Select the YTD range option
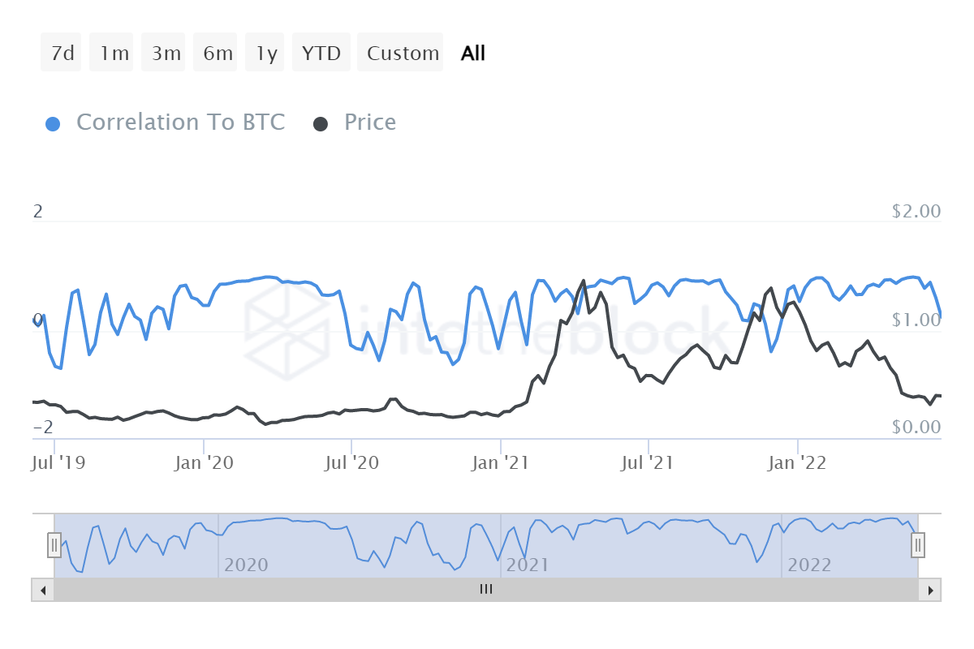Image resolution: width=974 pixels, height=649 pixels. click(x=321, y=54)
